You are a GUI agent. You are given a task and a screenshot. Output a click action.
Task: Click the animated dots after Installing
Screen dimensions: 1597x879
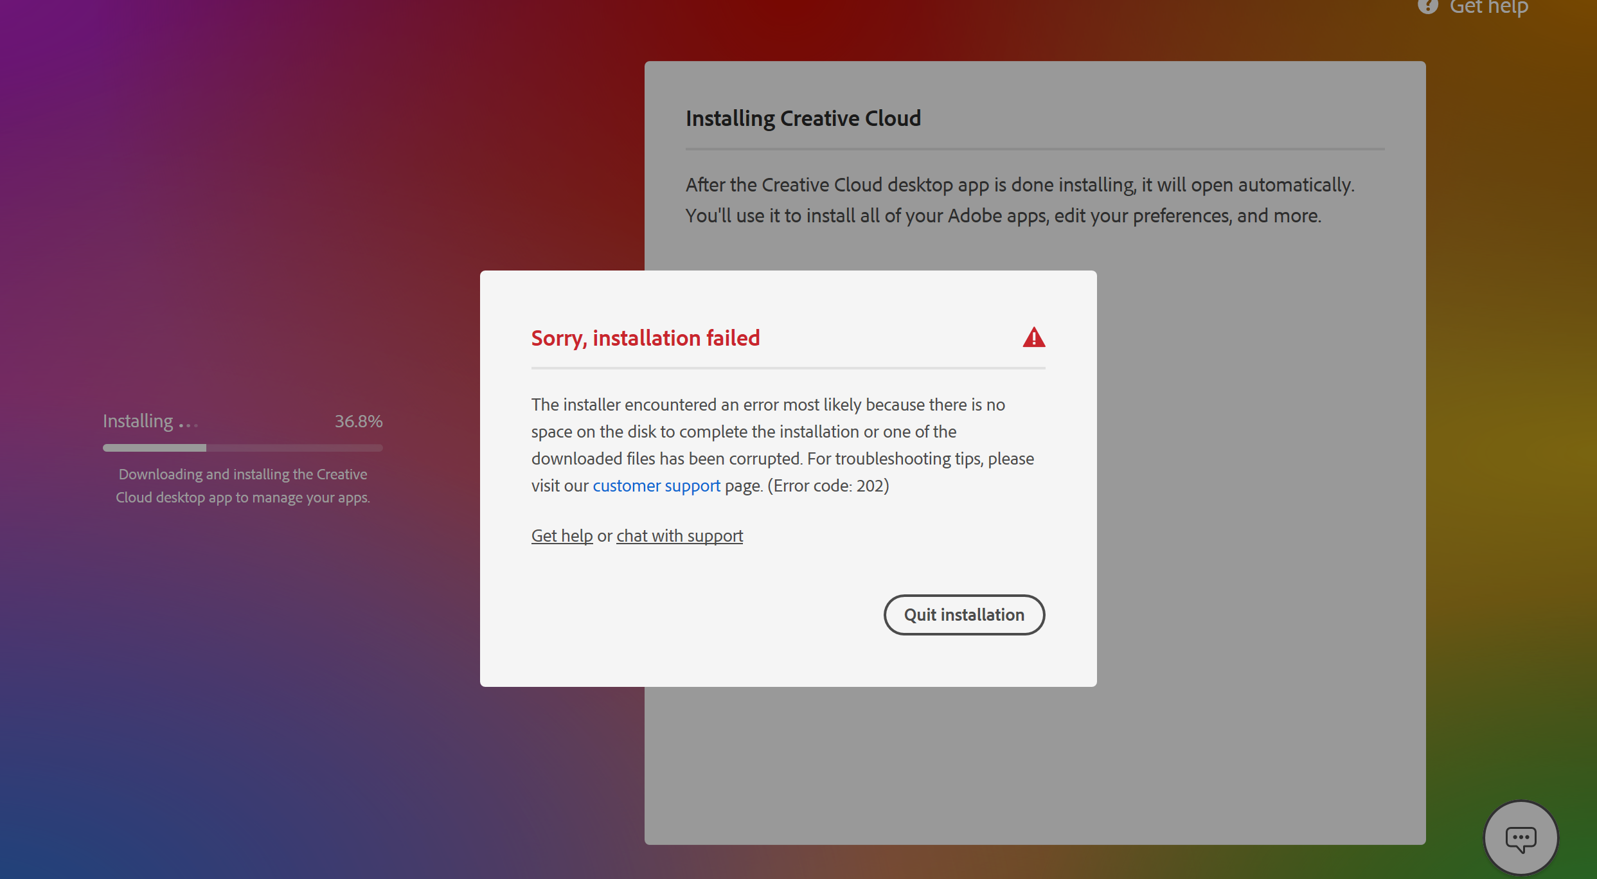tap(188, 425)
